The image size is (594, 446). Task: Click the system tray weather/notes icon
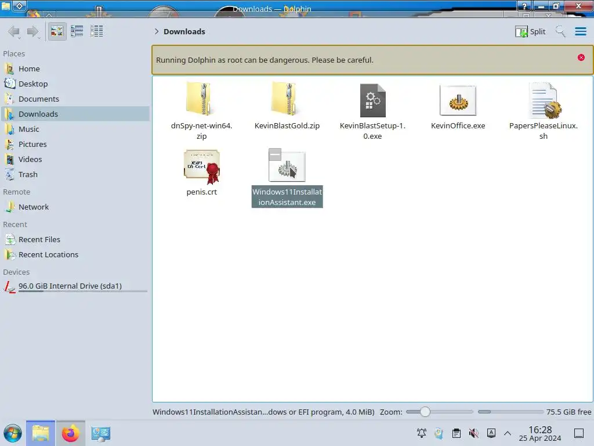[439, 433]
